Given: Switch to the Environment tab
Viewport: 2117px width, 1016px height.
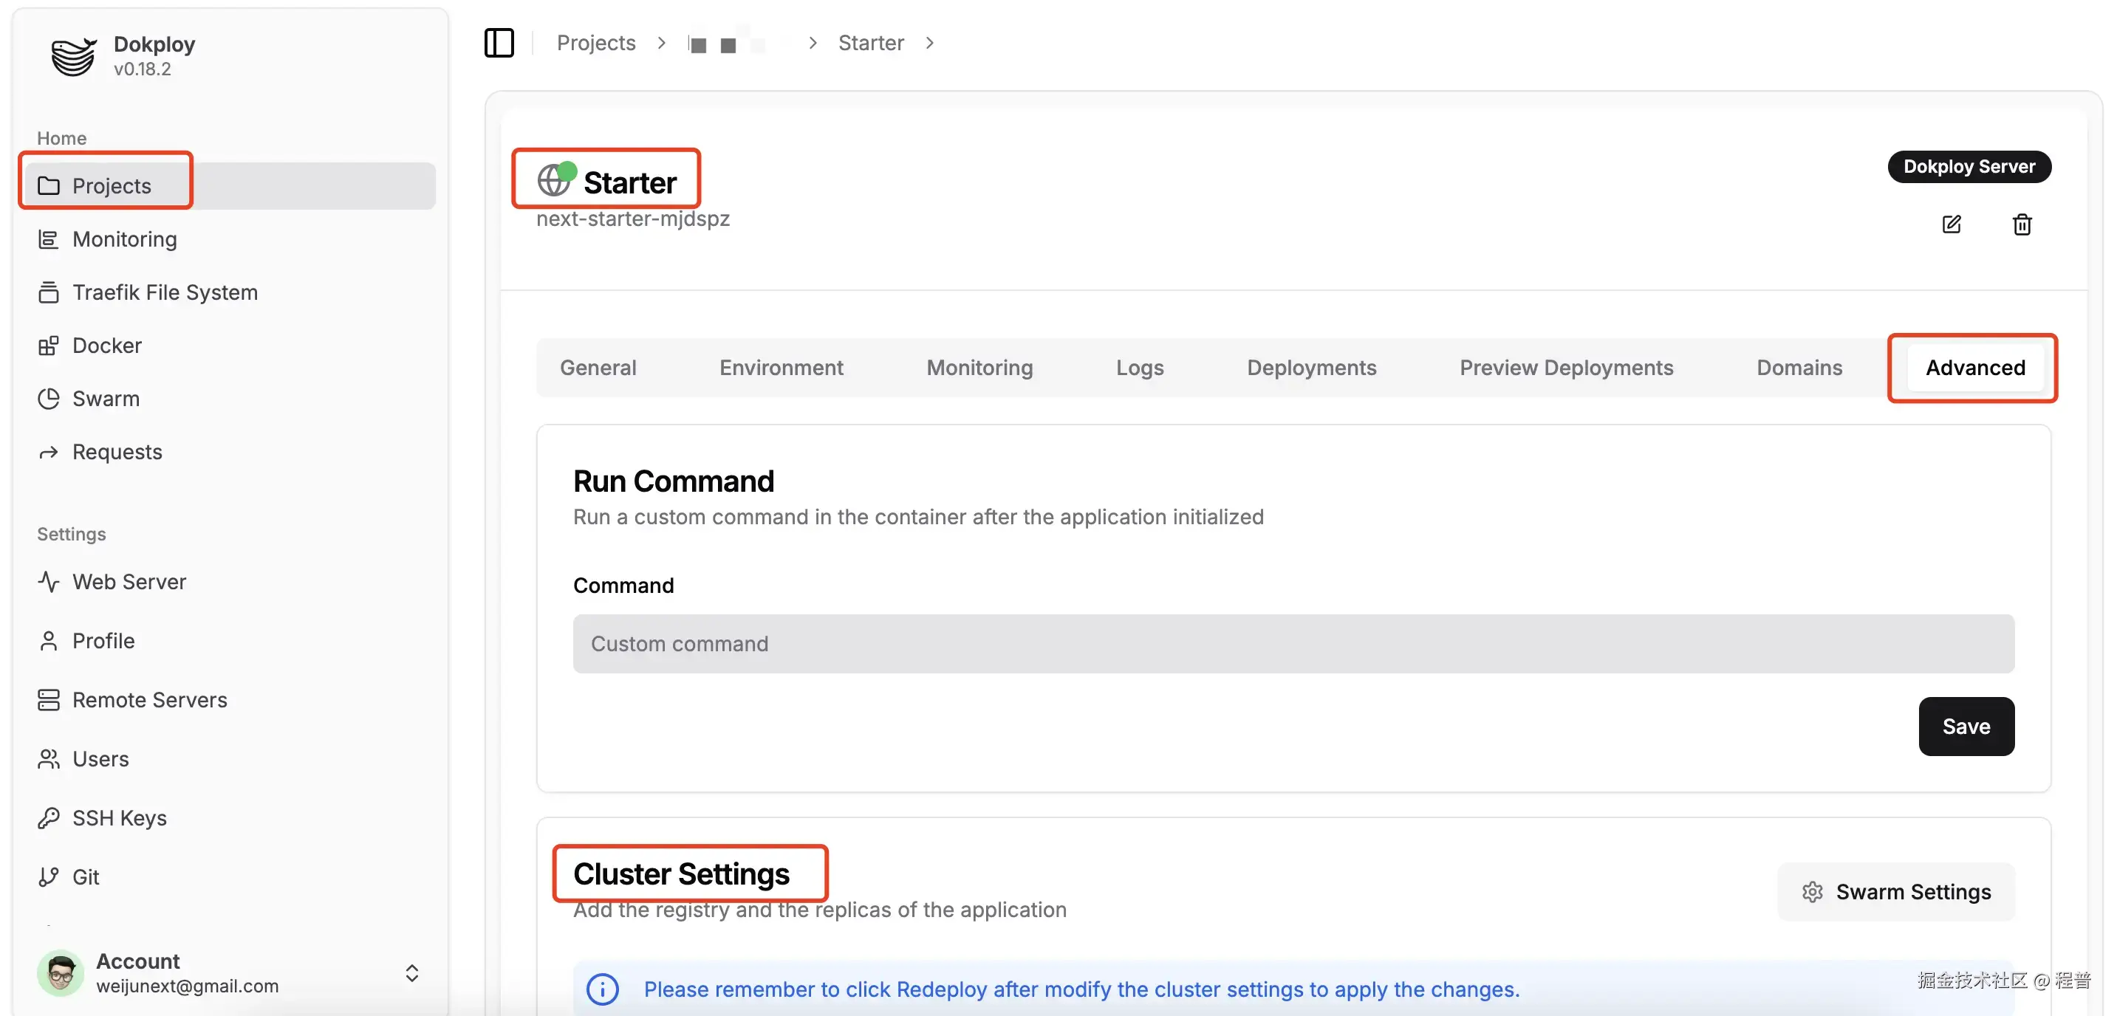Looking at the screenshot, I should pos(781,367).
